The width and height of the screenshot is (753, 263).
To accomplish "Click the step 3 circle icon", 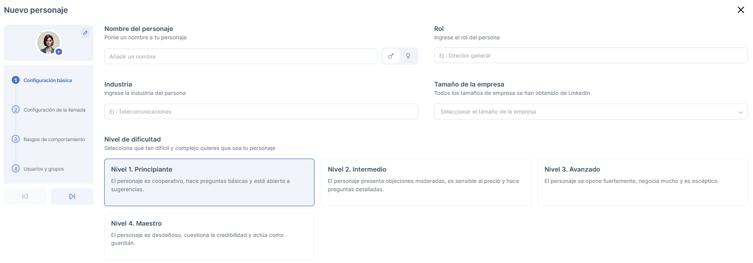I will [x=16, y=139].
